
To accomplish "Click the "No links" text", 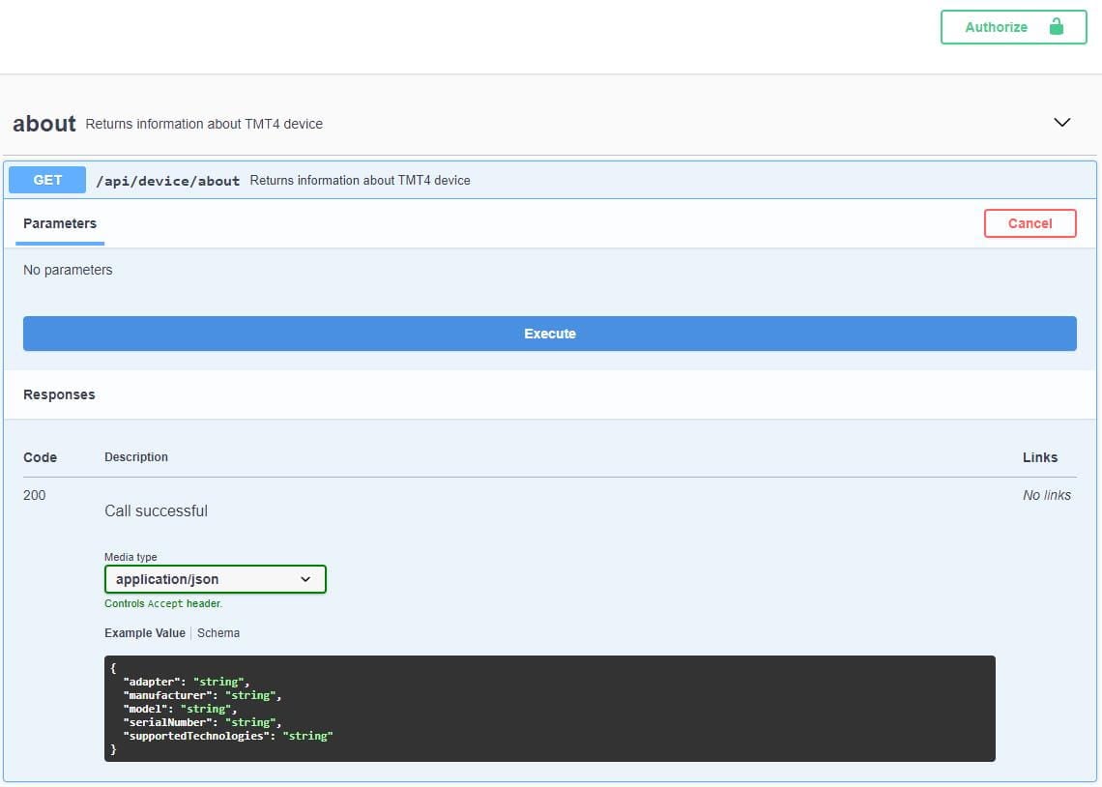I will pyautogui.click(x=1046, y=495).
